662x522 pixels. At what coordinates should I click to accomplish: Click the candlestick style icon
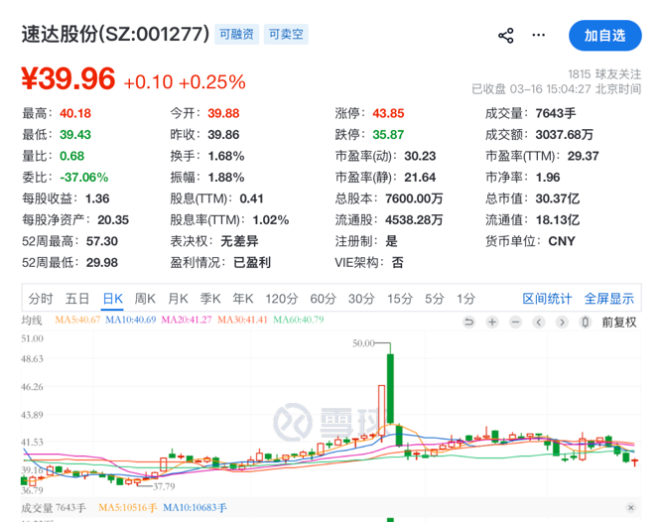tap(586, 322)
